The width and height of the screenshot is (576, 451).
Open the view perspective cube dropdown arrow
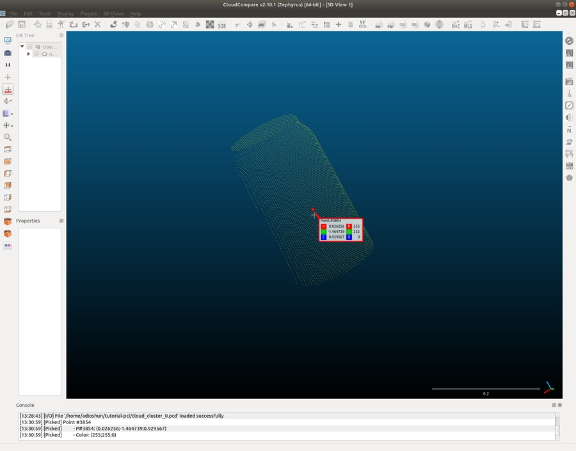pos(12,114)
